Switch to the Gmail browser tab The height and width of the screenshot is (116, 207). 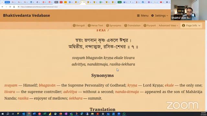[7, 2]
